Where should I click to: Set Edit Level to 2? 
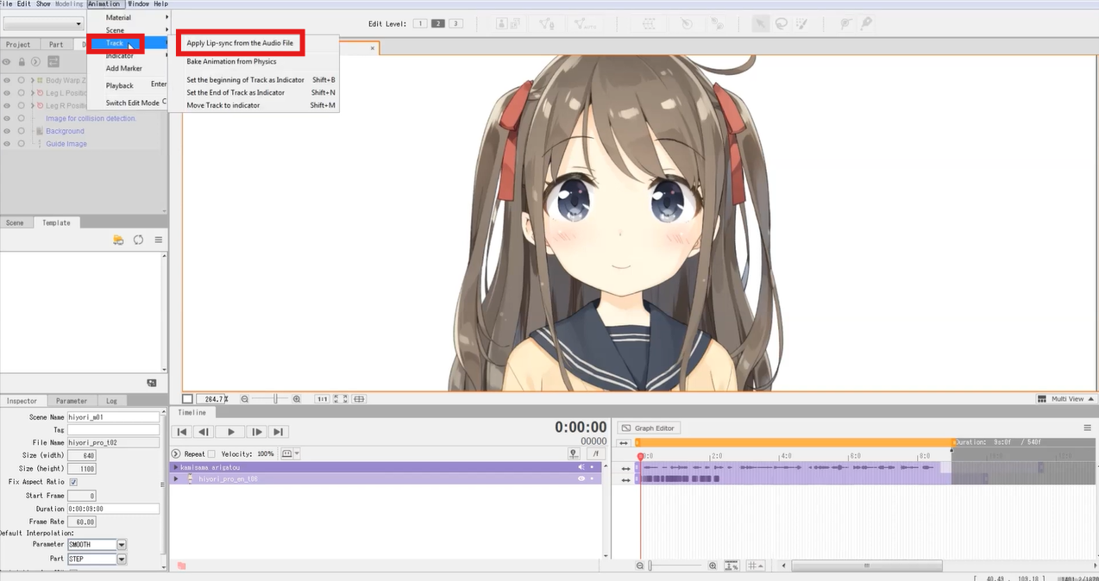coord(437,23)
